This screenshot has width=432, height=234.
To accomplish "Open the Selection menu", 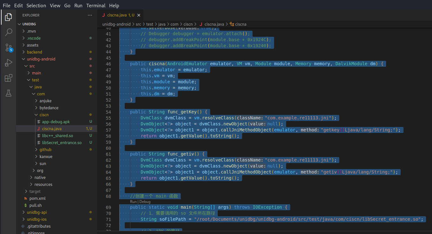I will click(x=36, y=5).
